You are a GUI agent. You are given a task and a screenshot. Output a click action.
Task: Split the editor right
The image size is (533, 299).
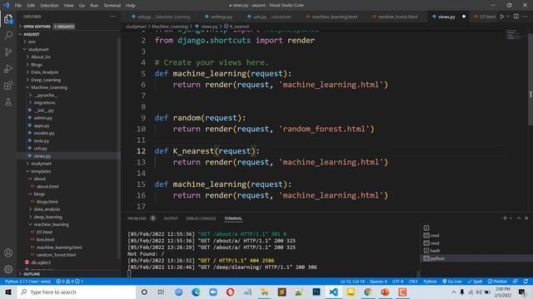coord(516,17)
